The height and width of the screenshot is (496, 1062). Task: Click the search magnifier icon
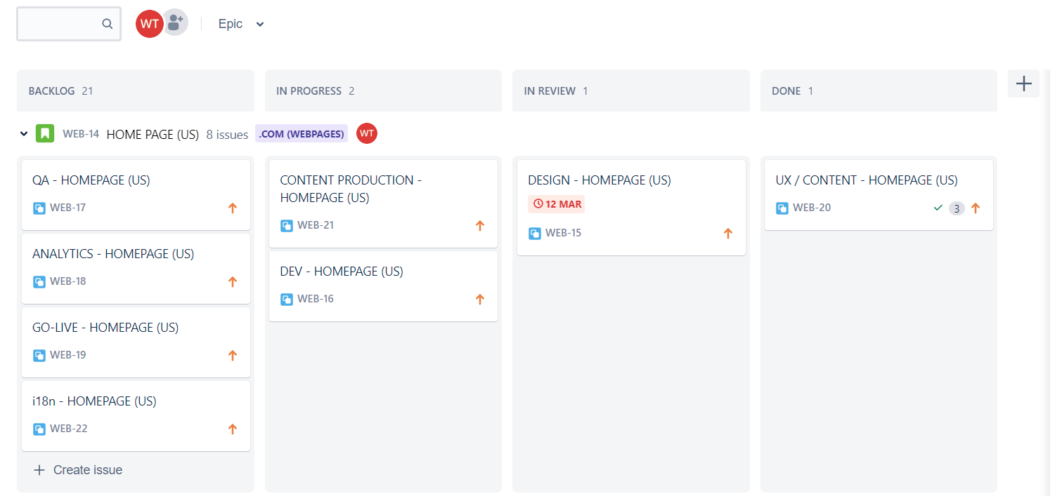click(107, 24)
